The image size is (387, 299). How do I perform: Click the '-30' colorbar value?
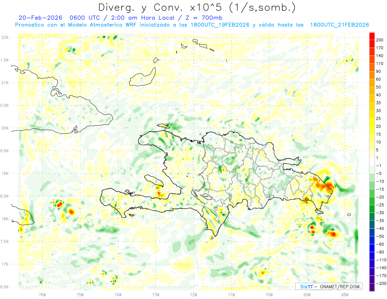click(x=380, y=213)
